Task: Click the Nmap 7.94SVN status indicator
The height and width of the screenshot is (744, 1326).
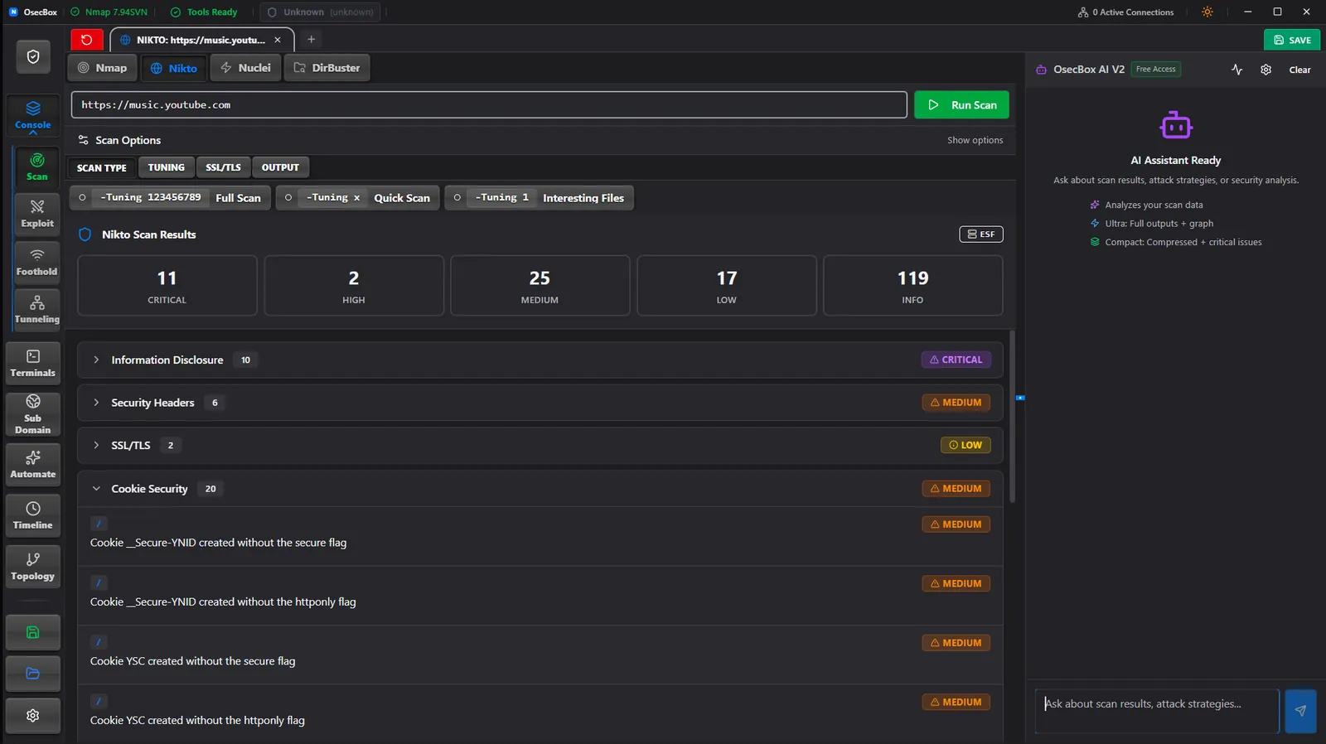Action: tap(109, 12)
